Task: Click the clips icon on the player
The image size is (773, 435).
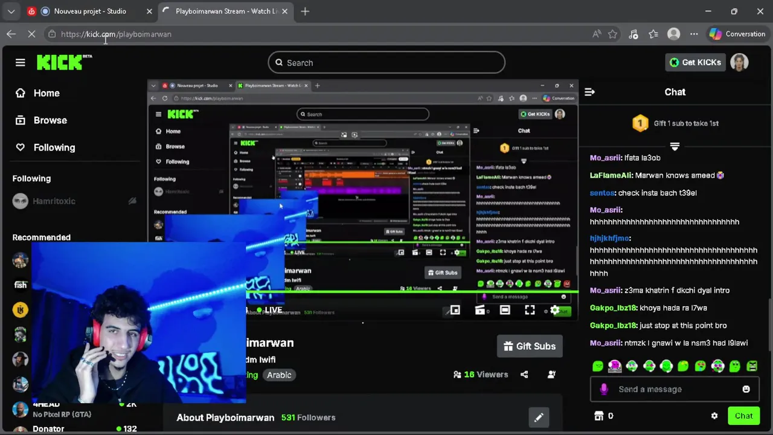Action: [480, 310]
